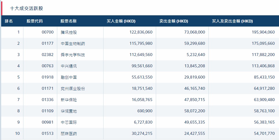Select stock name 华润置地

[x=69, y=111]
